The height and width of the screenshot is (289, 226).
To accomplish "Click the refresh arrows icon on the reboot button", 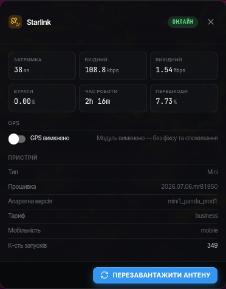I will 104,275.
